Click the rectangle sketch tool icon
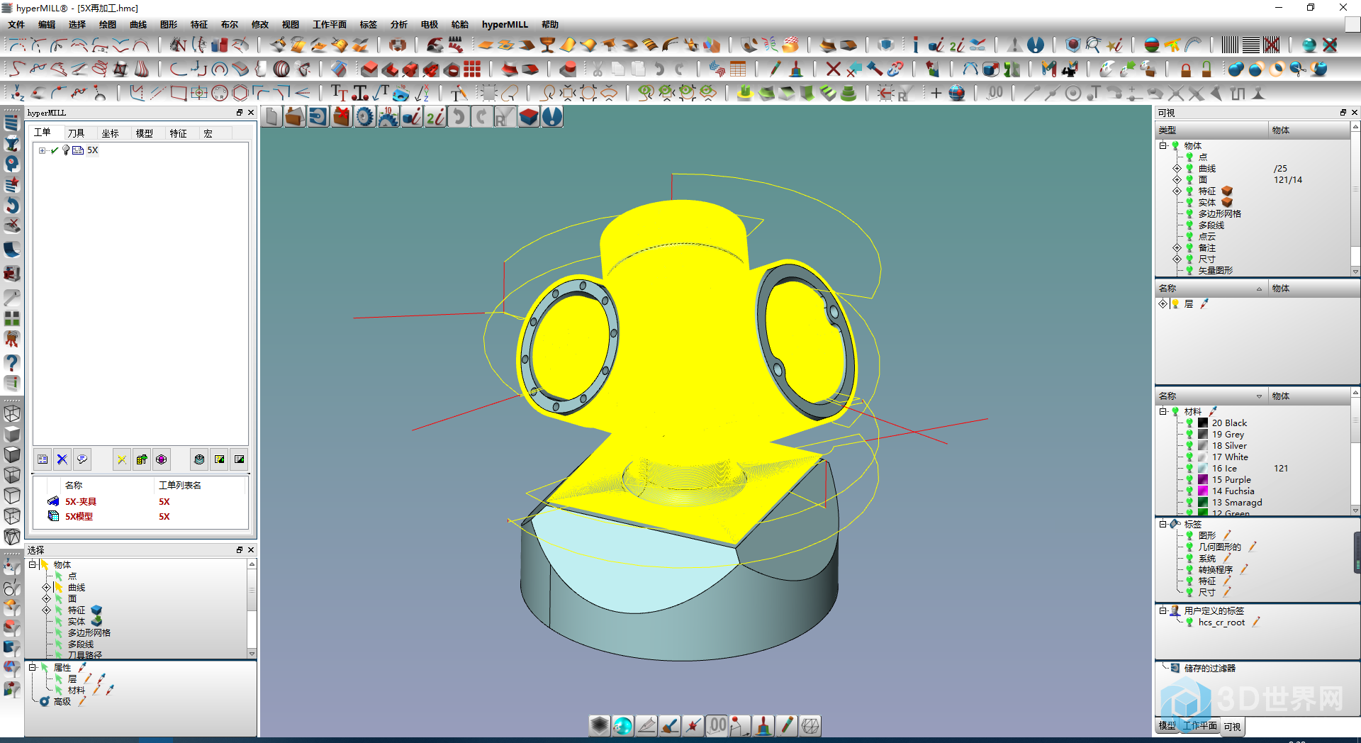The height and width of the screenshot is (743, 1361). (x=179, y=93)
